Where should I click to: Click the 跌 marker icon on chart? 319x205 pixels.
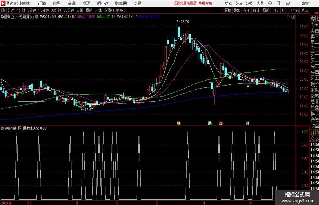click(x=210, y=123)
